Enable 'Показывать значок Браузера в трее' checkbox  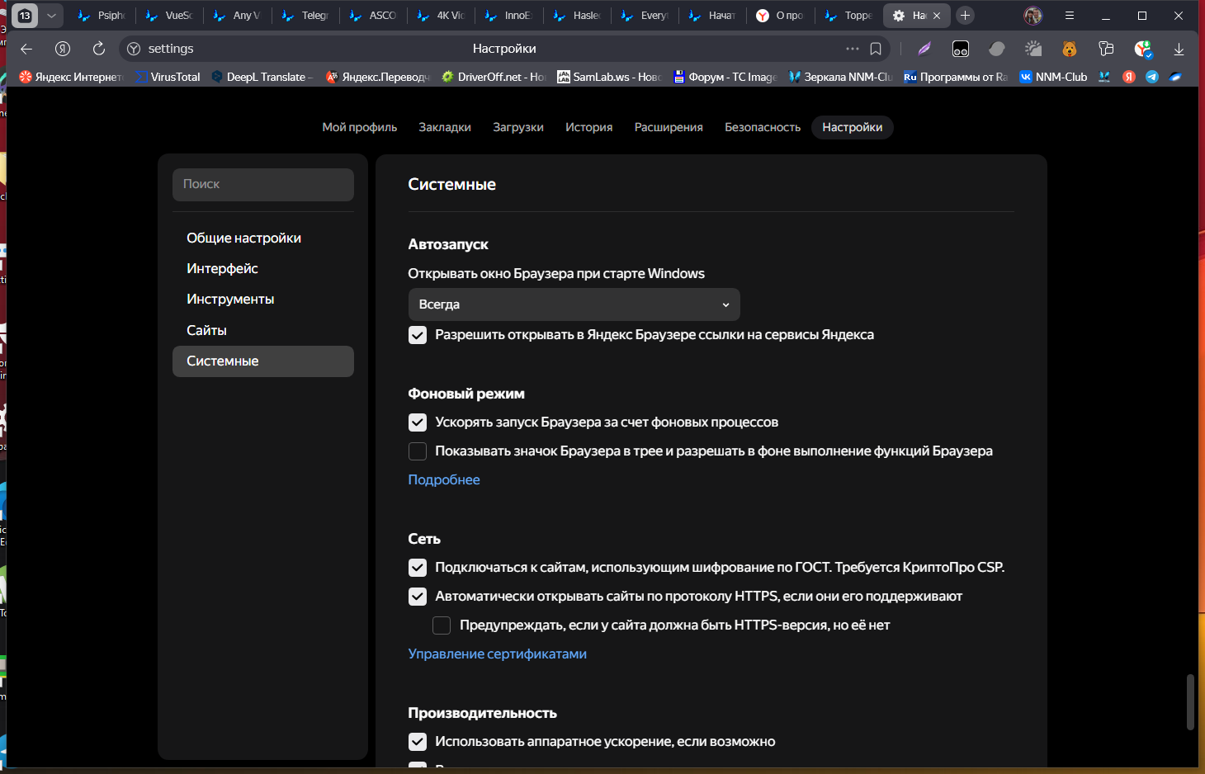click(x=418, y=451)
